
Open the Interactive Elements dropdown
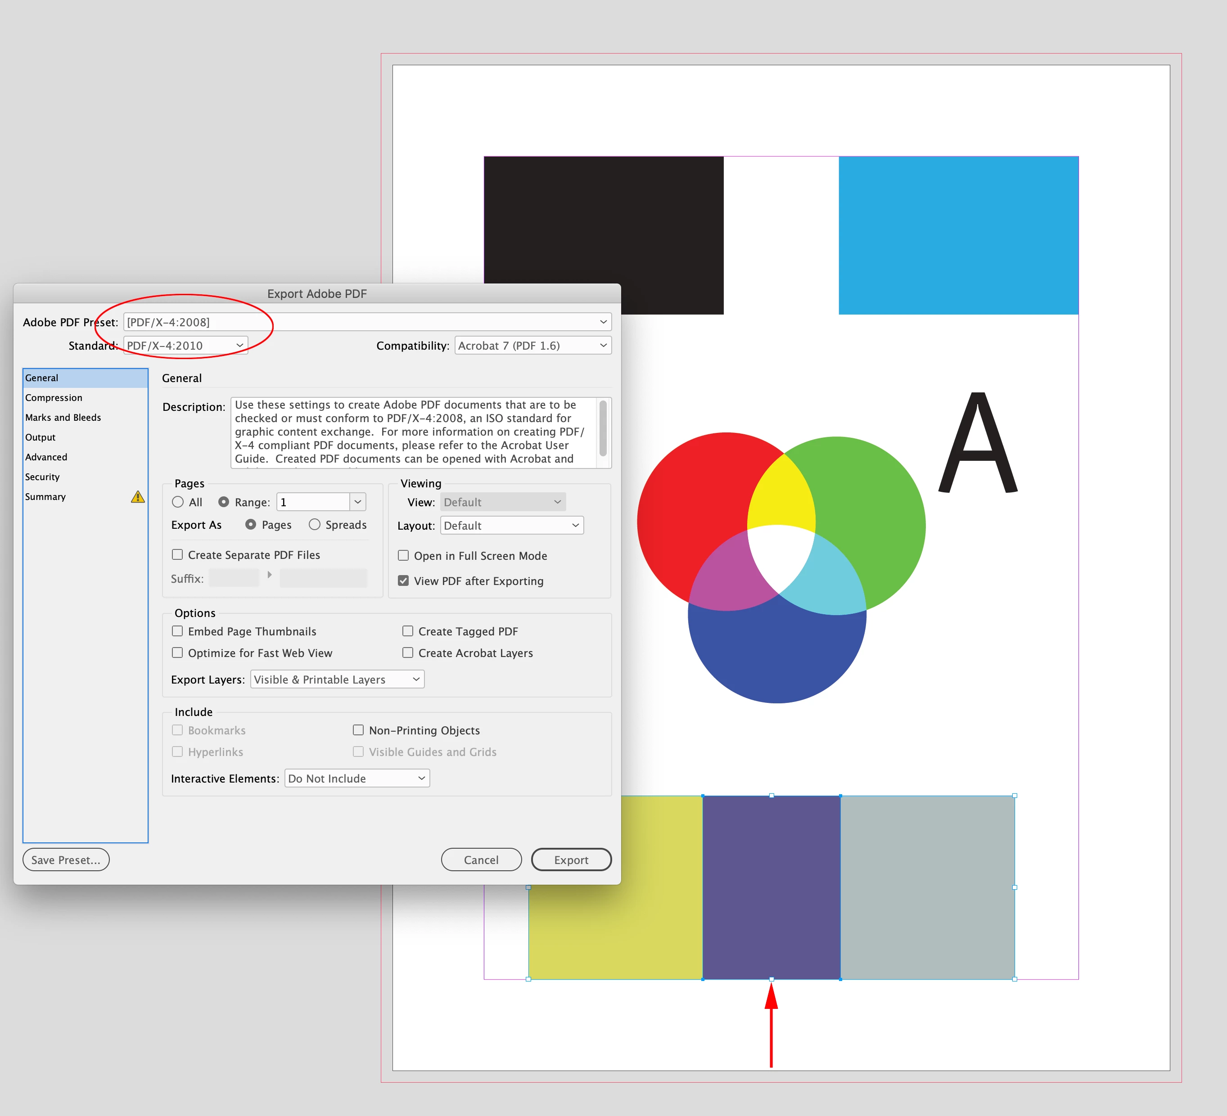point(356,778)
